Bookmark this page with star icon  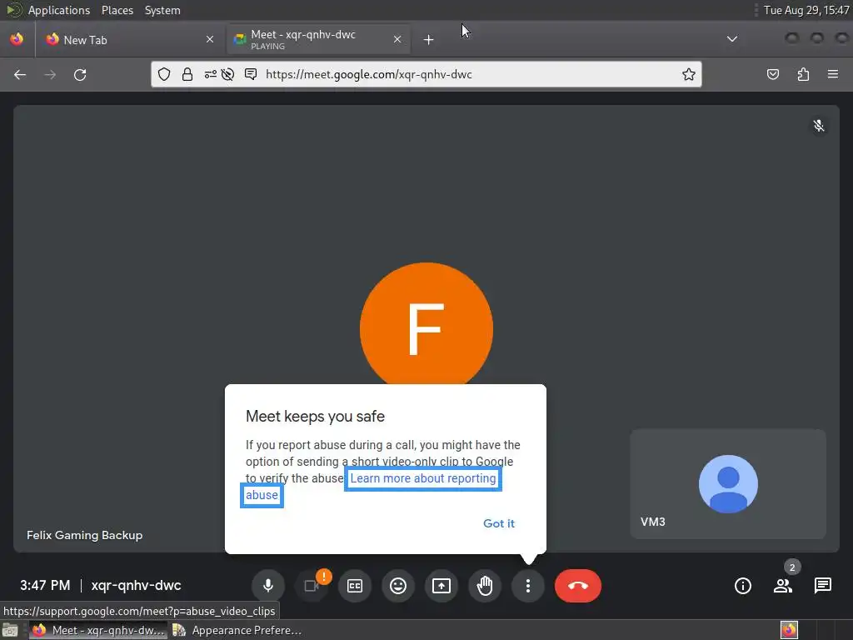pyautogui.click(x=689, y=74)
